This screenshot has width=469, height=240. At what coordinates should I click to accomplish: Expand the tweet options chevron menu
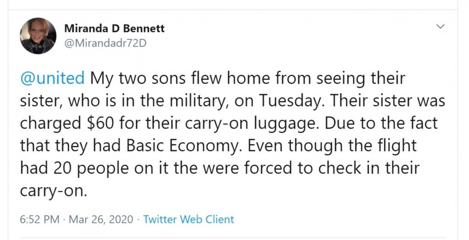(x=440, y=27)
